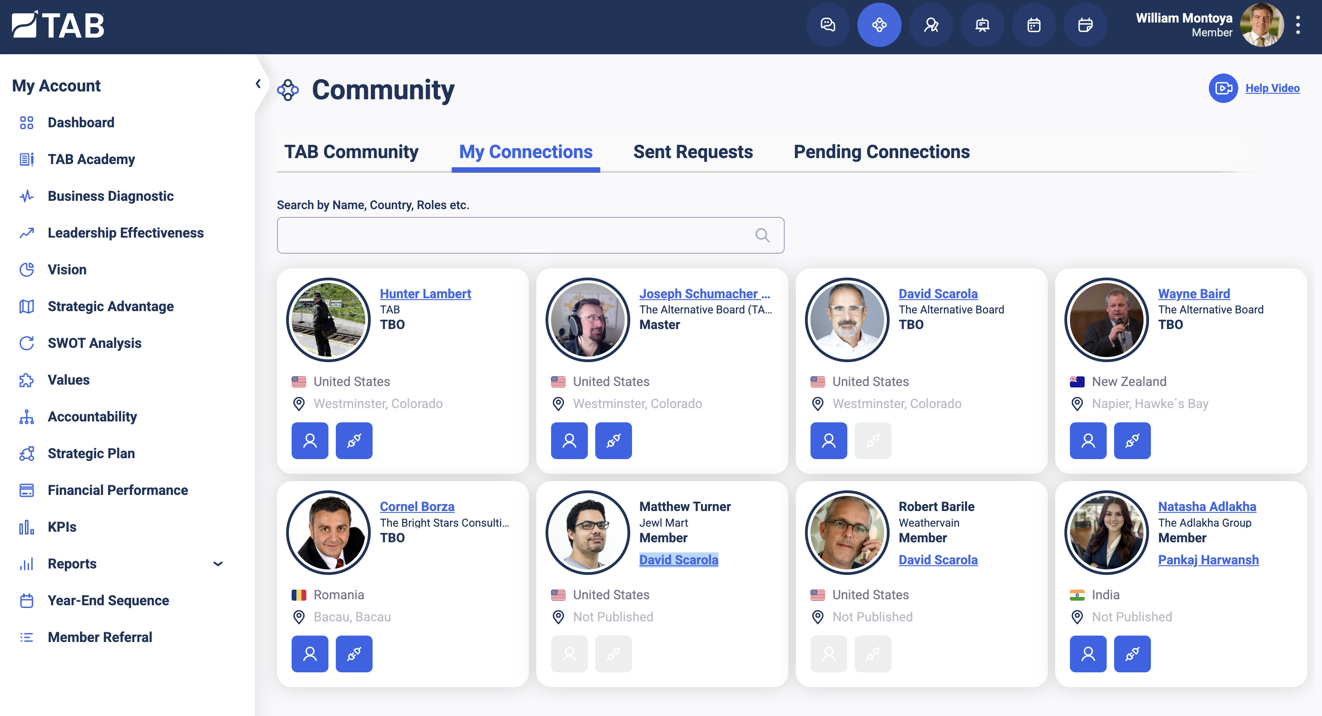Open the Sent Requests tab
This screenshot has width=1322, height=716.
[x=693, y=152]
